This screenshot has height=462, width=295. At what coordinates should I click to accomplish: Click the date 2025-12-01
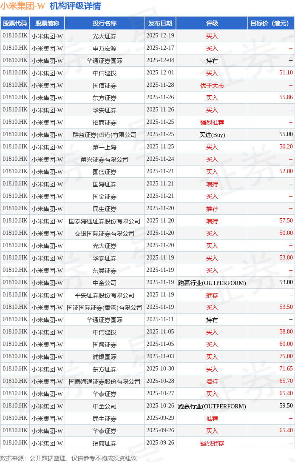point(160,73)
